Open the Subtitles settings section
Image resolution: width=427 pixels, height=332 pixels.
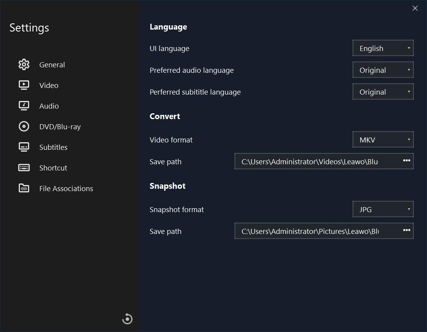[x=53, y=147]
